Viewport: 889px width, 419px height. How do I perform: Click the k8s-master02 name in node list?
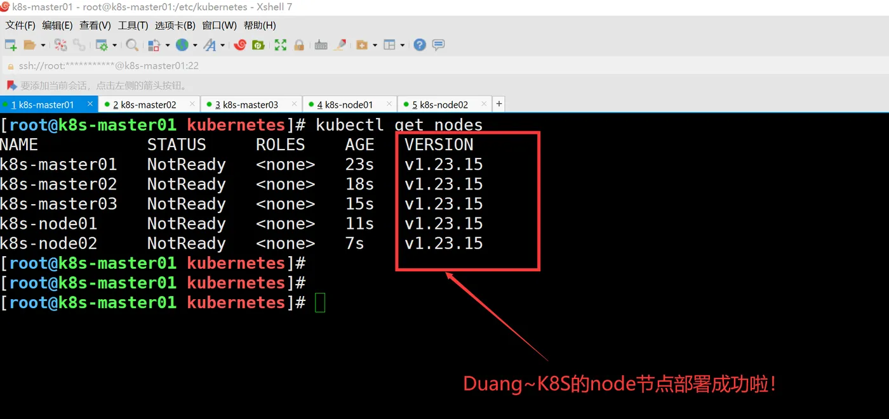click(58, 184)
